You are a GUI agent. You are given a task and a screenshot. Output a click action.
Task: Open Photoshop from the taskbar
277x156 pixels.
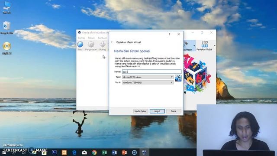54,152
